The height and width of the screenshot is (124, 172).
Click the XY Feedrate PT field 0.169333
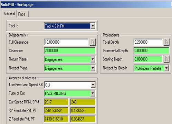tap(83, 111)
